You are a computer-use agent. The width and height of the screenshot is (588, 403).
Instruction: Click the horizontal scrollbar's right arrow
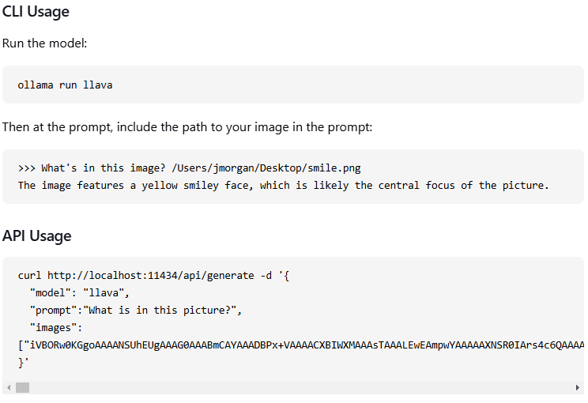coord(578,388)
